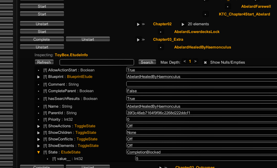Decrease Max Depth with left arrow

(185, 61)
